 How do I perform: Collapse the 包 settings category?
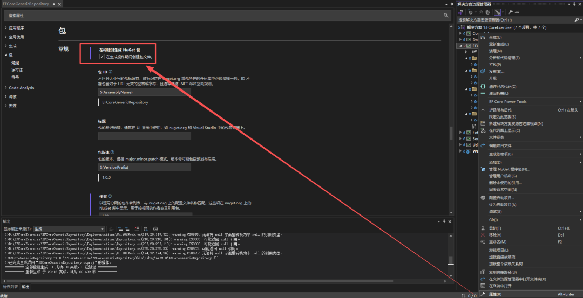coord(5,55)
